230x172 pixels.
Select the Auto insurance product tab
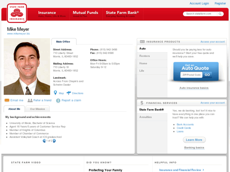coord(152,49)
